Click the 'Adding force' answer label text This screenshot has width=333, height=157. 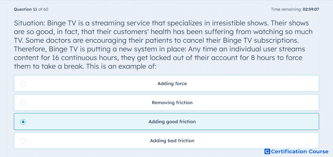(172, 84)
